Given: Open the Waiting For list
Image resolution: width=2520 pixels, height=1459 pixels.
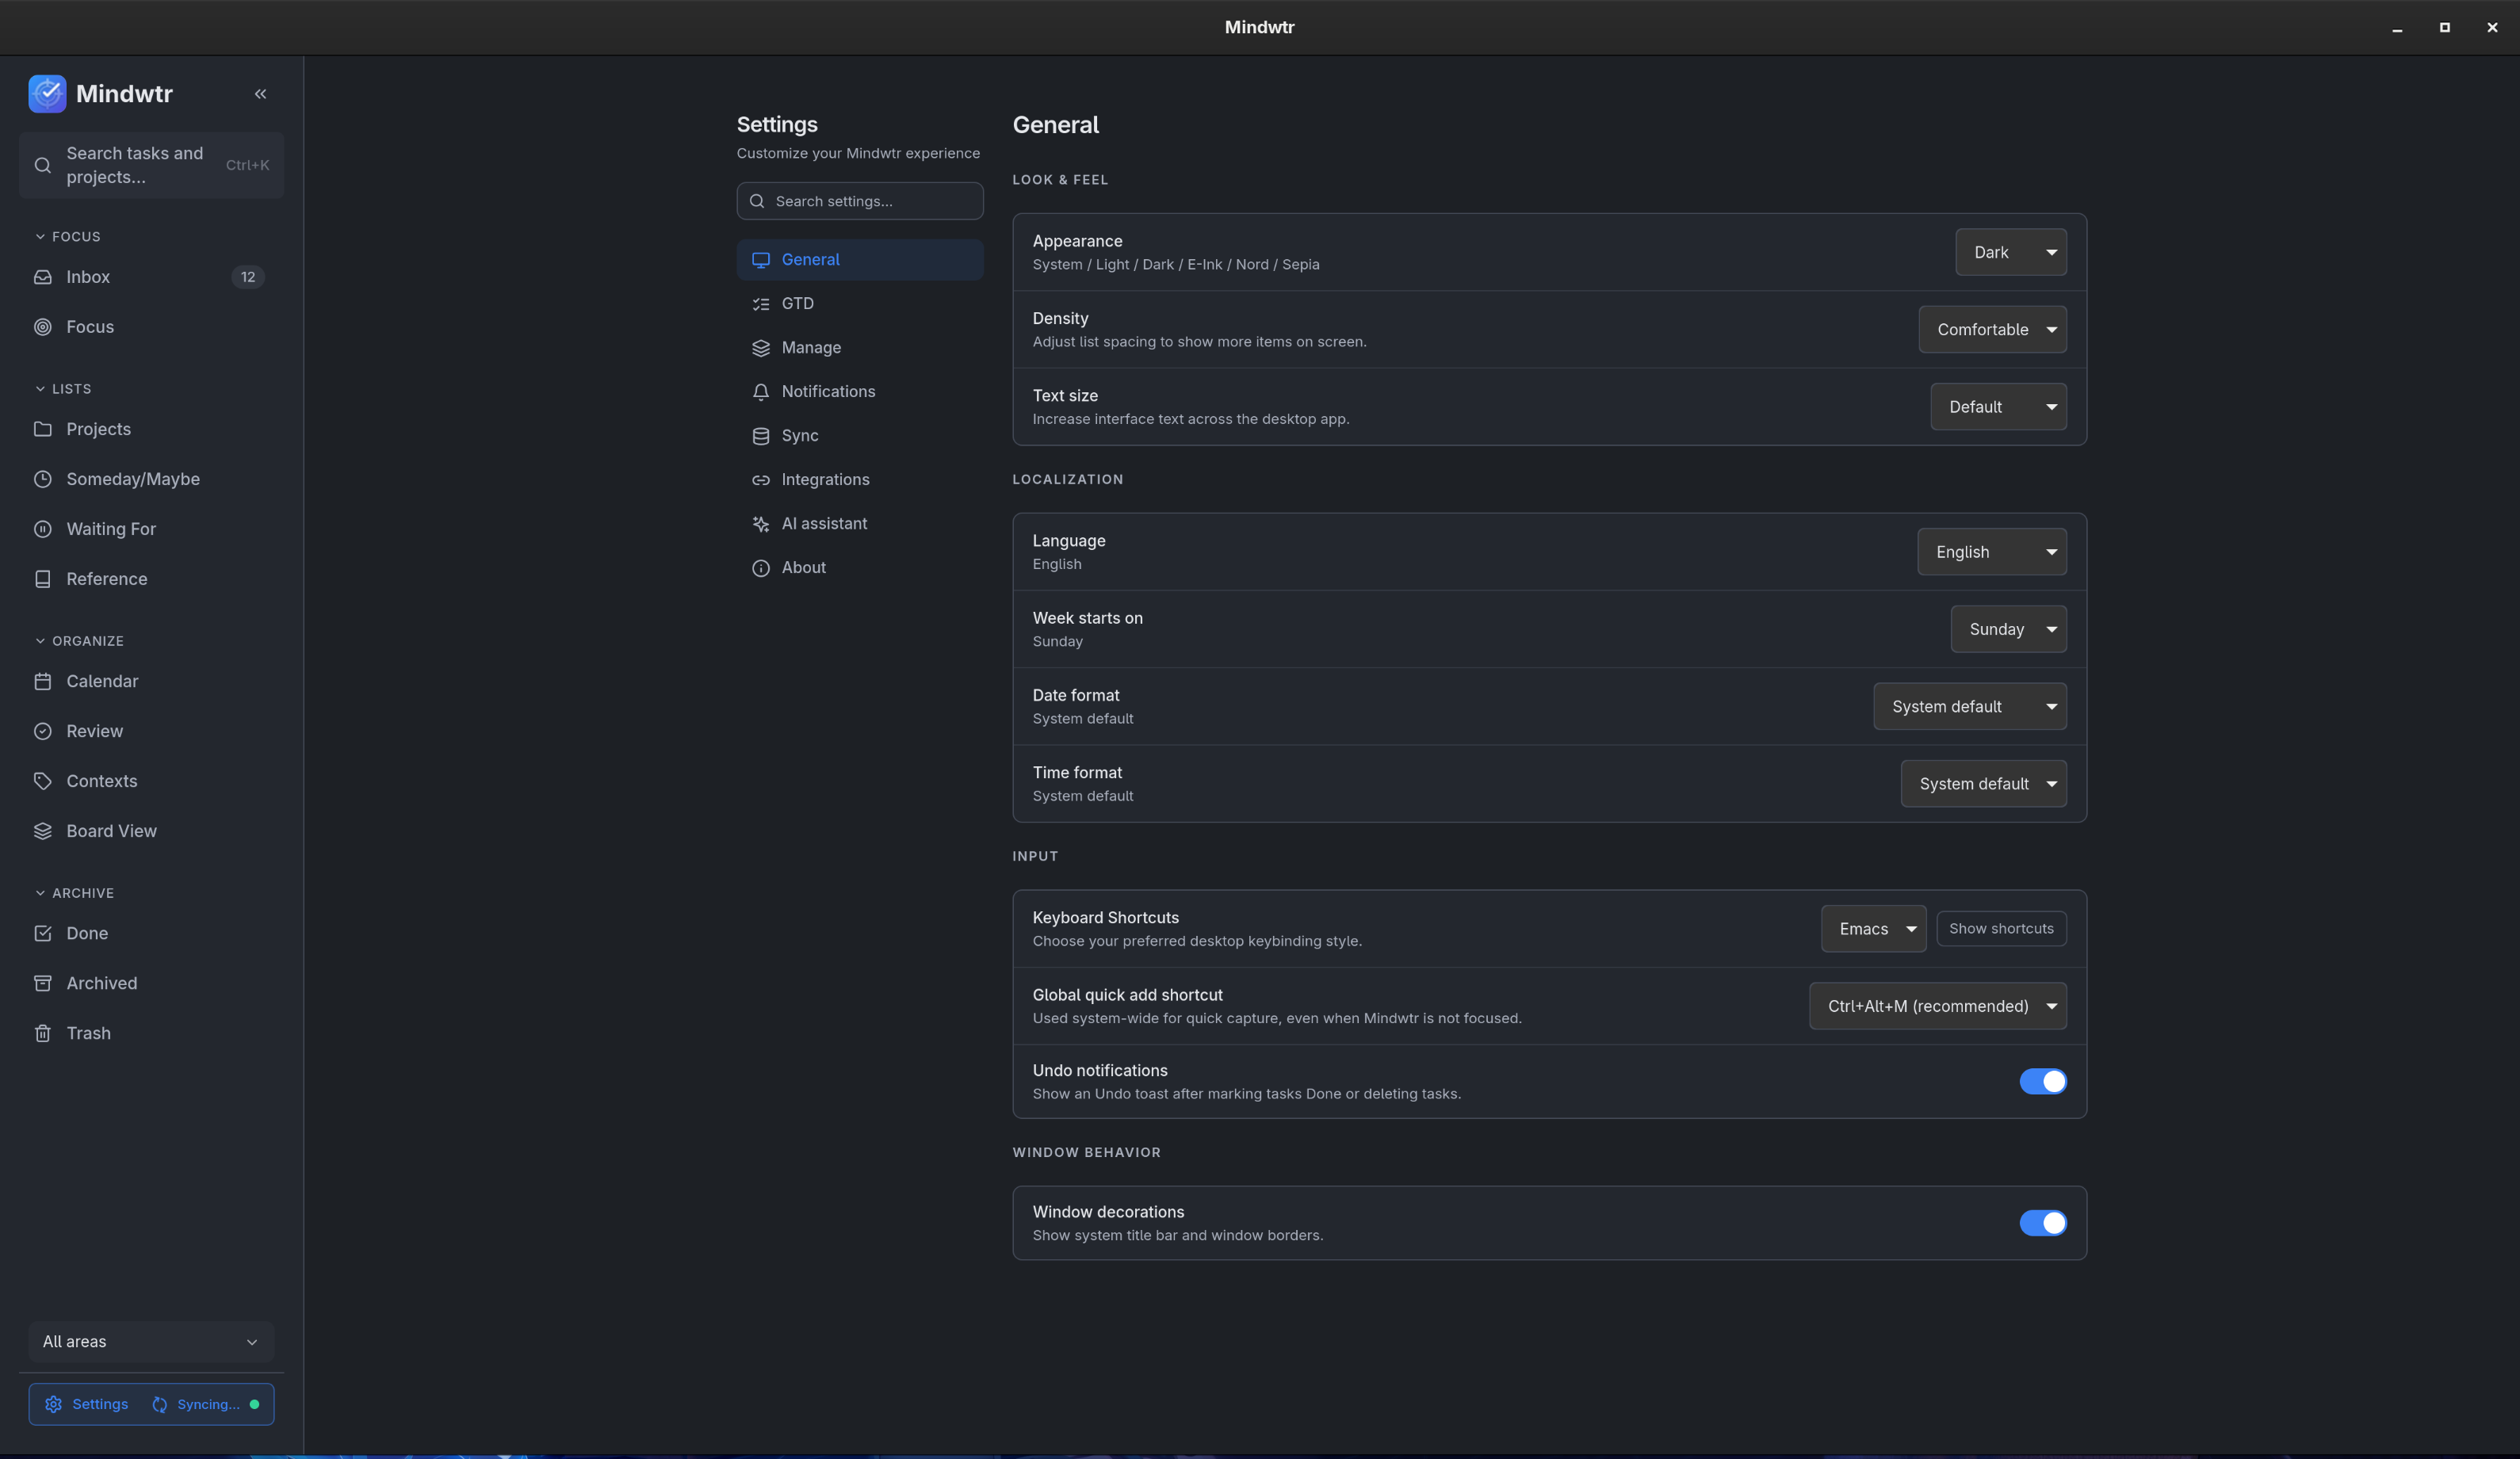Looking at the screenshot, I should click(x=151, y=529).
